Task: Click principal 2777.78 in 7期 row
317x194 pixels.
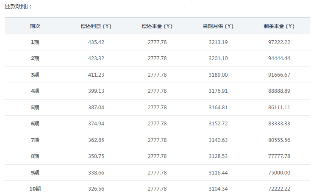Action: click(157, 140)
